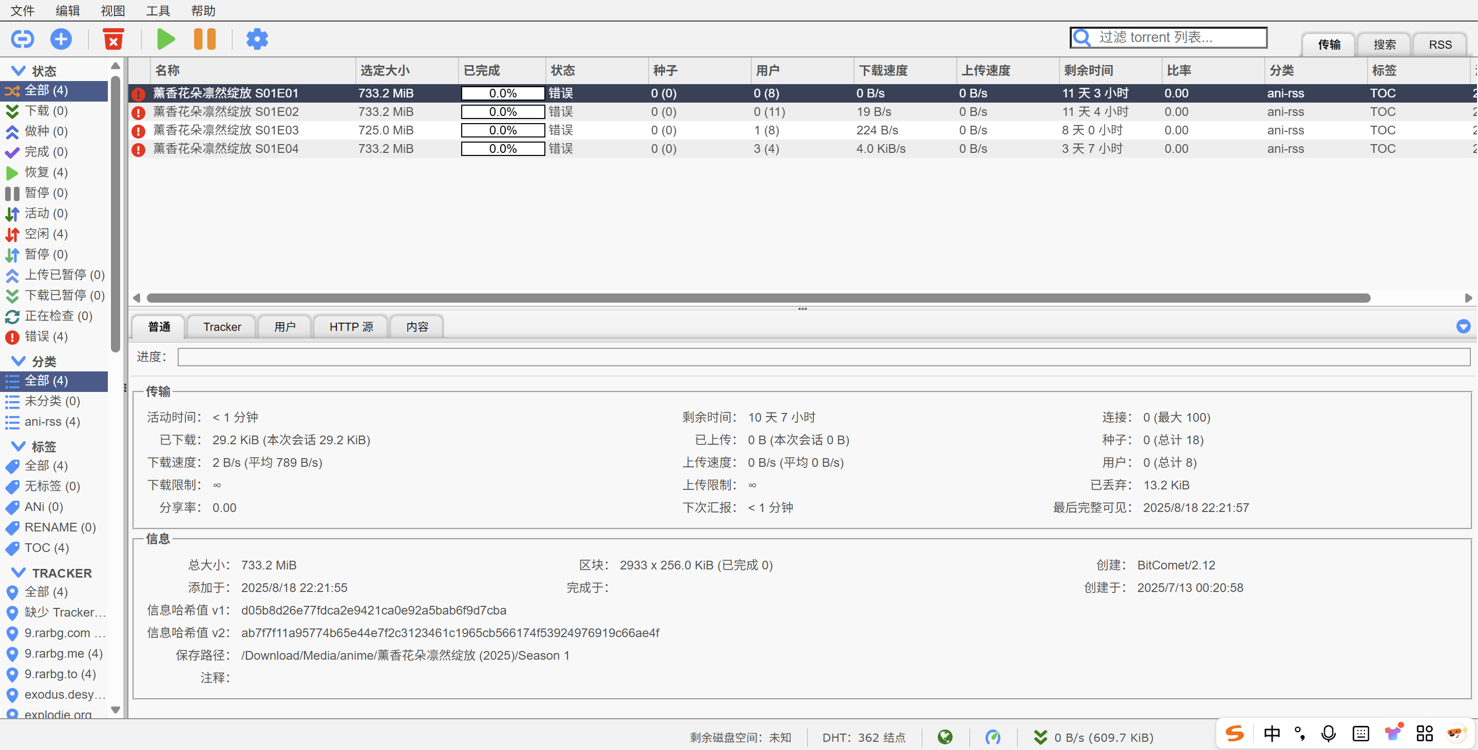The width and height of the screenshot is (1478, 750).
Task: Collapse the TRACKER section in sidebar
Action: click(x=18, y=573)
